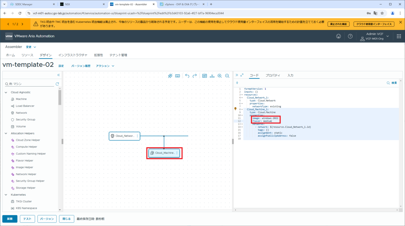Collapse the resource palette with double chevron
The width and height of the screenshot is (405, 226).
(x=58, y=75)
